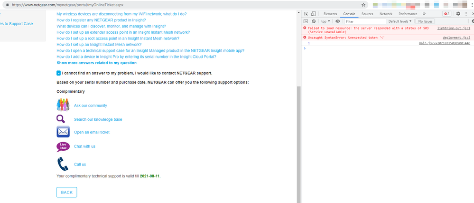
Task: Click the blue email envelope icon
Action: [63, 132]
